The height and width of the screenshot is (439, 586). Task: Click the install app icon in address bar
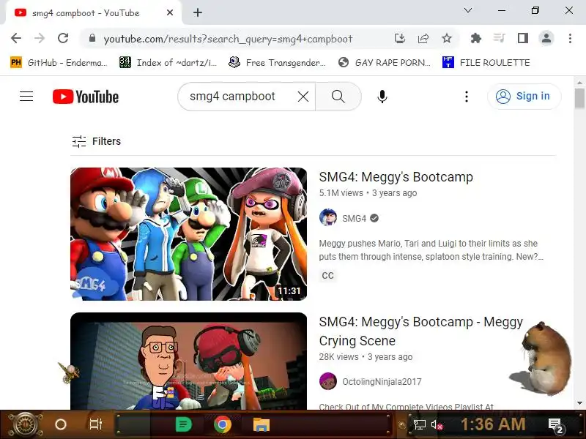click(399, 38)
